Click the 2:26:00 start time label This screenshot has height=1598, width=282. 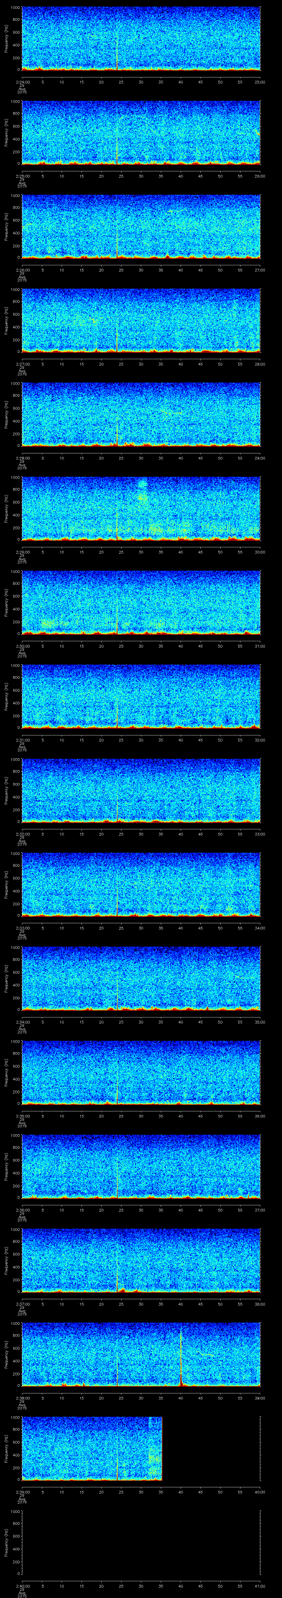(x=22, y=270)
